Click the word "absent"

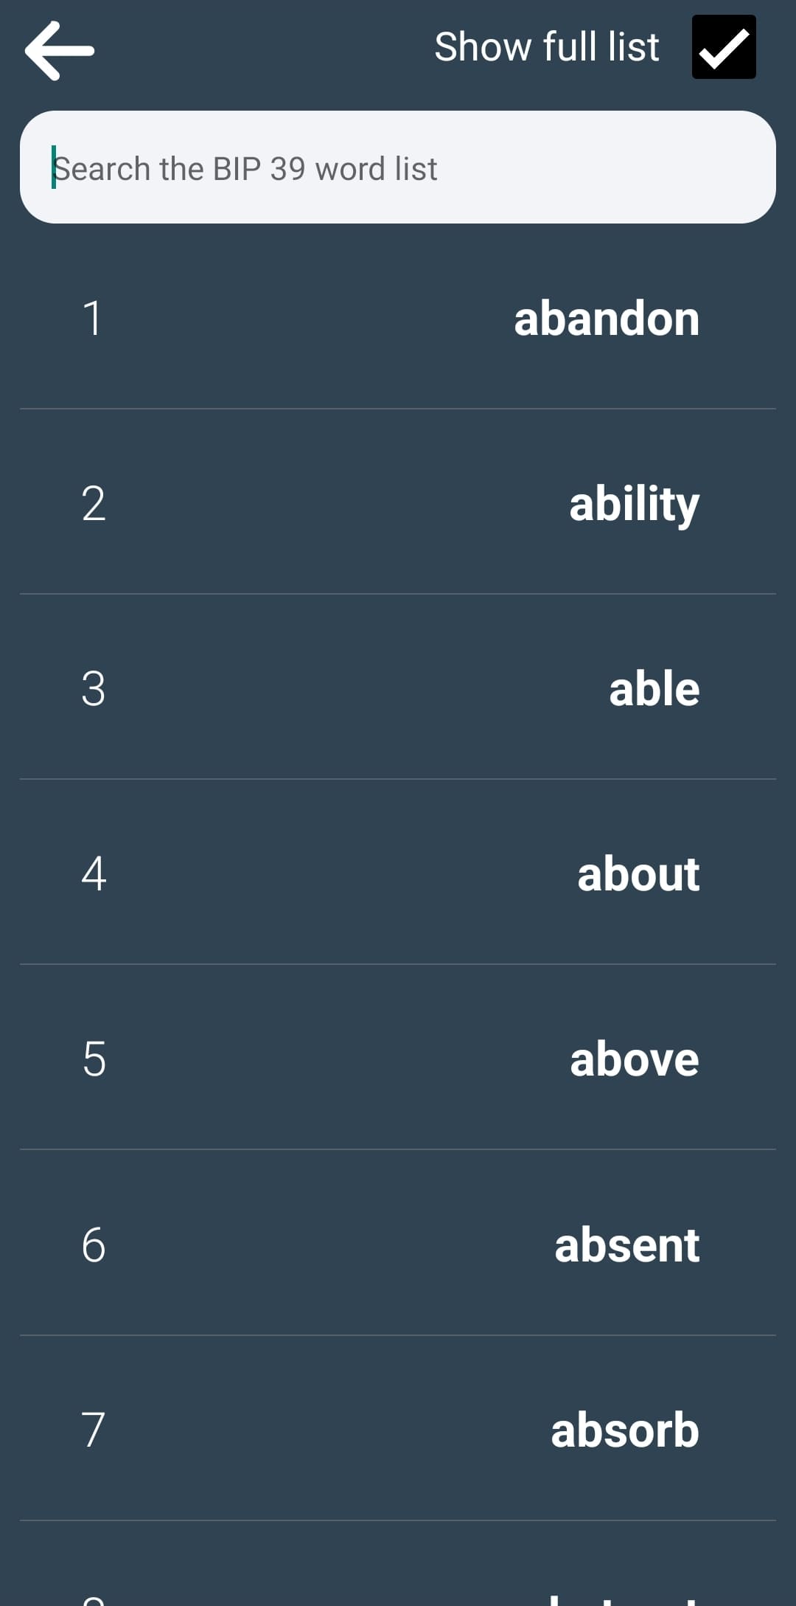(626, 1245)
